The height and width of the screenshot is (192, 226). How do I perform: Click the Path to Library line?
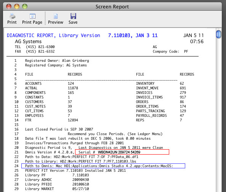[x=80, y=161]
